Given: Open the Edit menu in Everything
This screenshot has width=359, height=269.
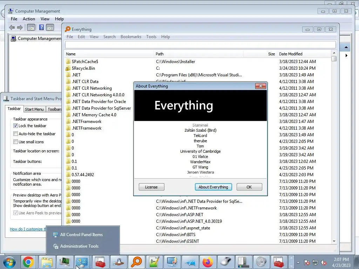Looking at the screenshot, I should click(81, 36).
